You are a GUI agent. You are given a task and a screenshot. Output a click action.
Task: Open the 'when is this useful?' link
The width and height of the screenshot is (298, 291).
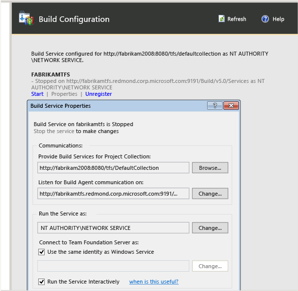(154, 282)
